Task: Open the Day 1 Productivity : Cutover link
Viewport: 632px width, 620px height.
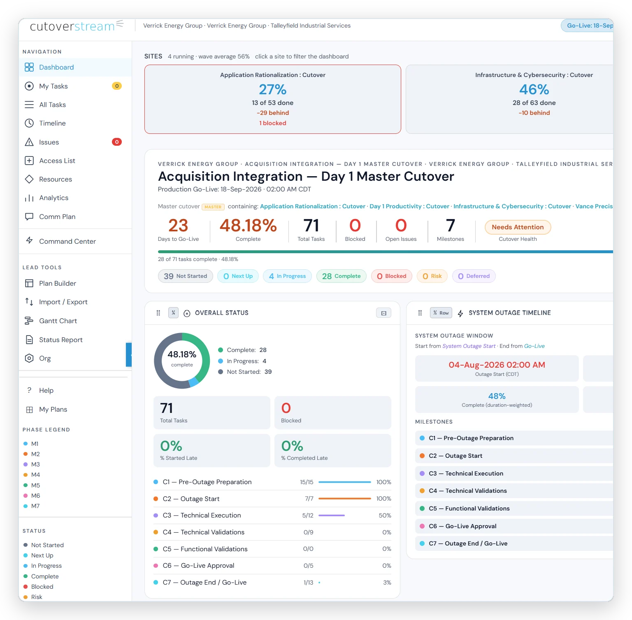Action: tap(409, 206)
